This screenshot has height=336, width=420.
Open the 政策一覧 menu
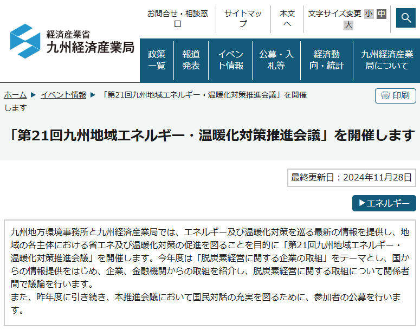tap(157, 60)
